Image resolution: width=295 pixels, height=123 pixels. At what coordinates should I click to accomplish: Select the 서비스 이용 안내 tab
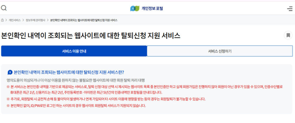pos(74,51)
